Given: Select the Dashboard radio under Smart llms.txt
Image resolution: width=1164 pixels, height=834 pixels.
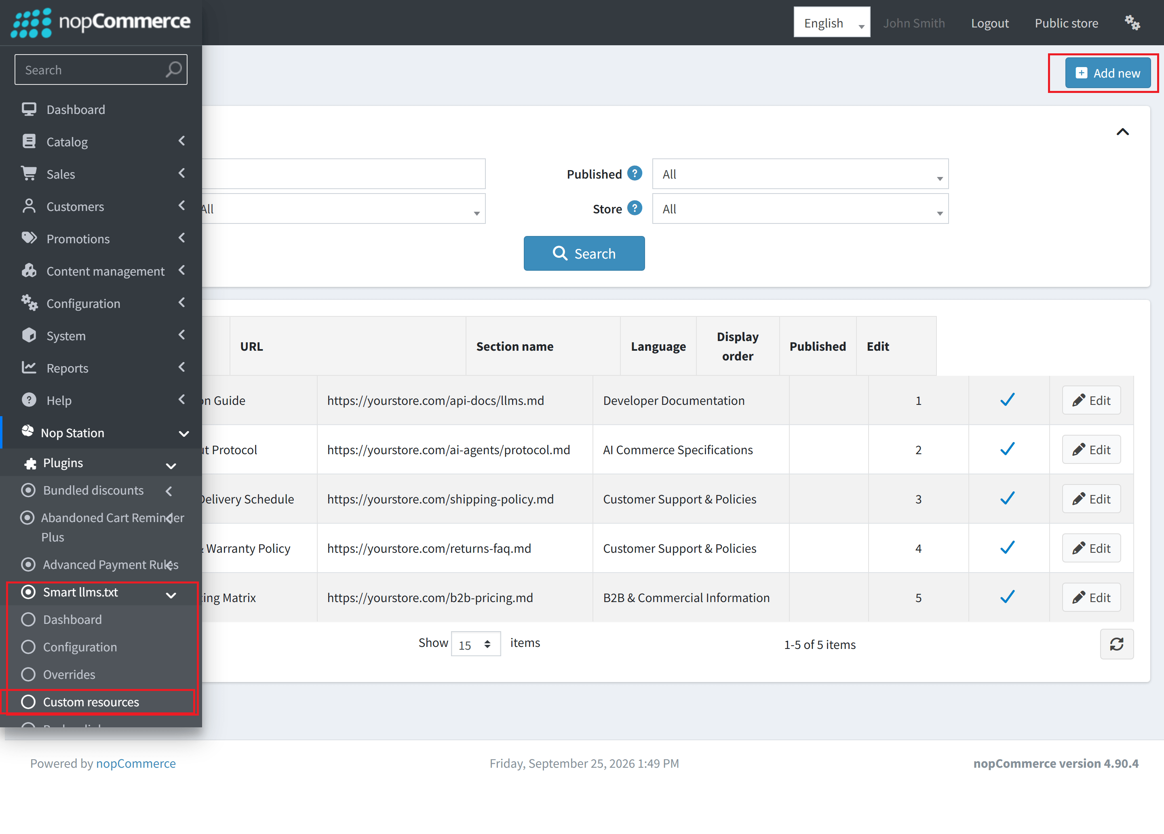Looking at the screenshot, I should coord(28,619).
